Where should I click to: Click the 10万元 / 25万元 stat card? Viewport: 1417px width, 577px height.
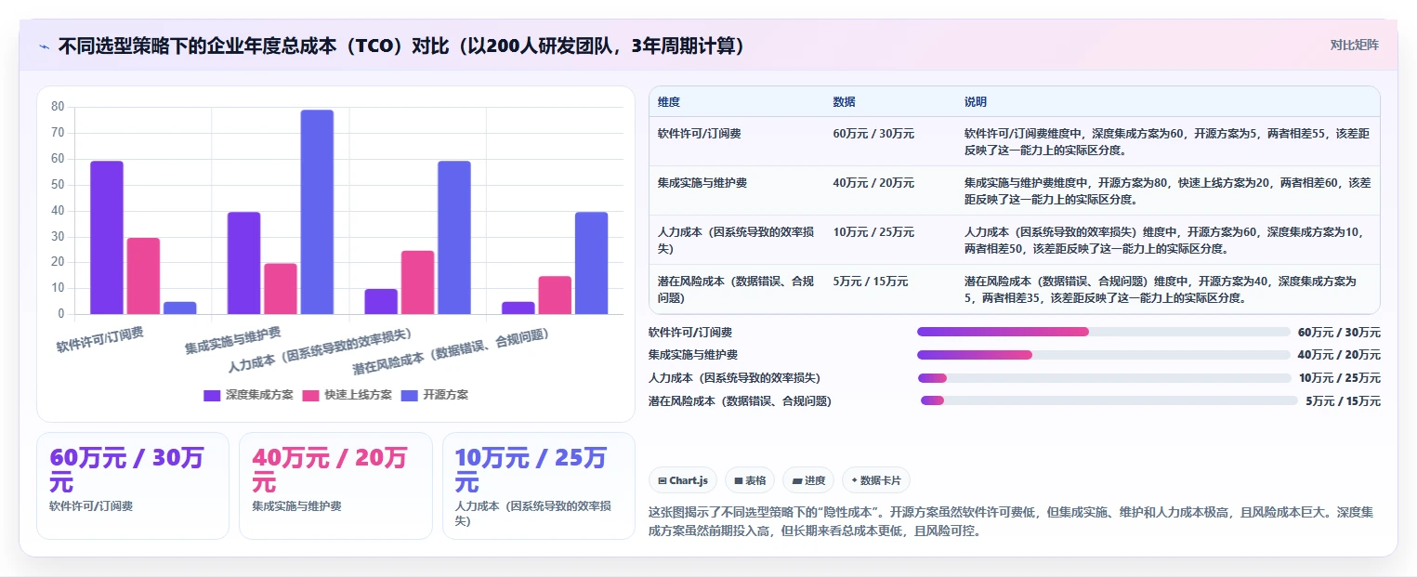point(539,486)
